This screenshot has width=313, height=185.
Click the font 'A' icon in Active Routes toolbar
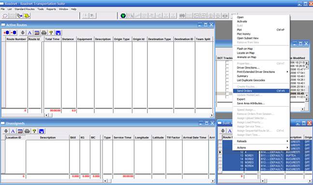point(29,32)
